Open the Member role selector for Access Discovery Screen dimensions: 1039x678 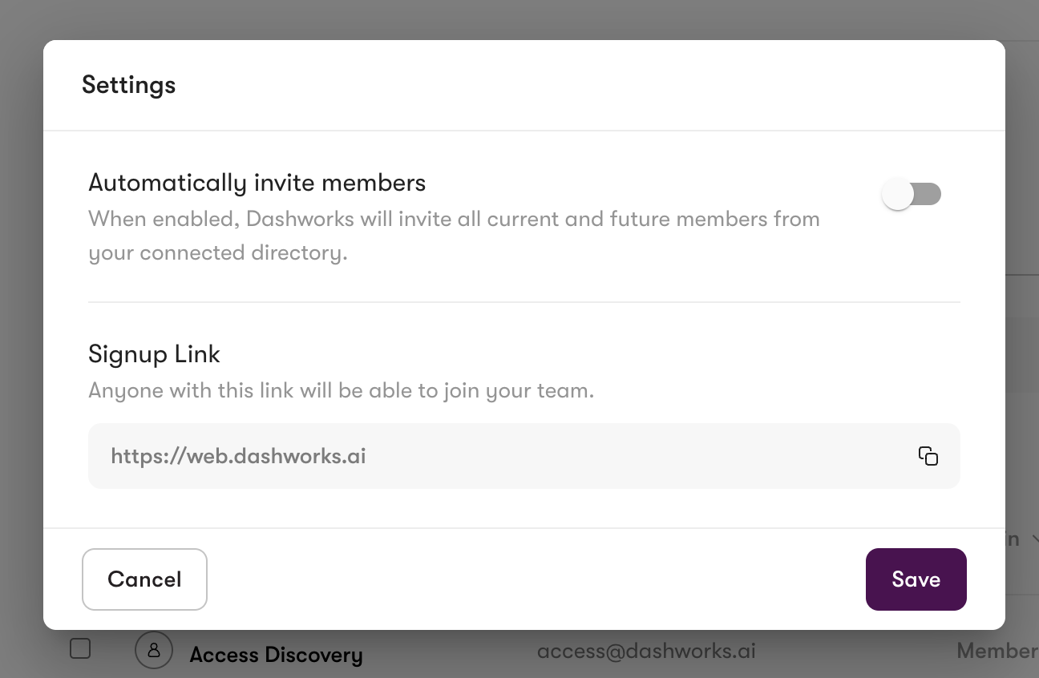997,651
